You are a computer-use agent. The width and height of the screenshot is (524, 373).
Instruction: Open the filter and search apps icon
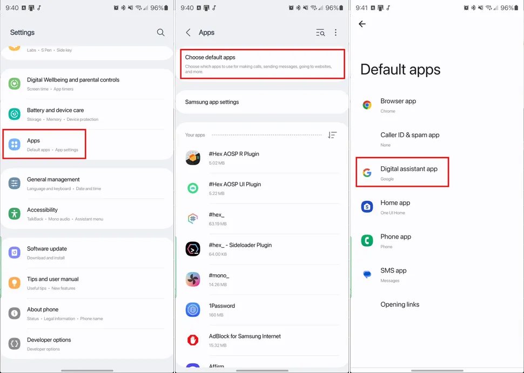tap(320, 32)
